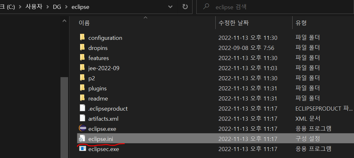This screenshot has width=354, height=158.
Task: Select the eclipse.ini file name
Action: click(101, 139)
